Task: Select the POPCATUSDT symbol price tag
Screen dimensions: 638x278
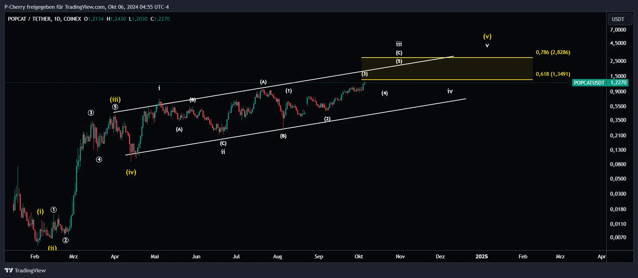Action: pos(589,83)
